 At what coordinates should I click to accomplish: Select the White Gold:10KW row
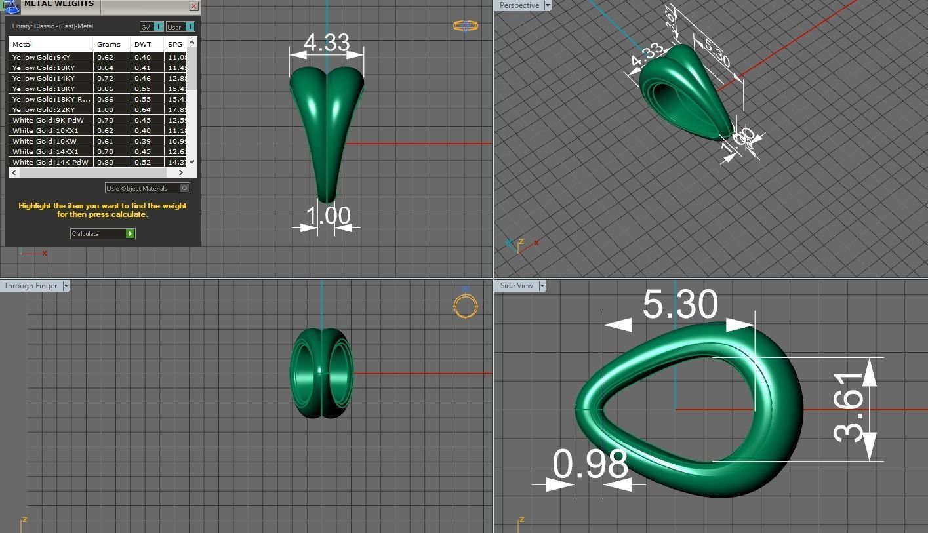98,141
